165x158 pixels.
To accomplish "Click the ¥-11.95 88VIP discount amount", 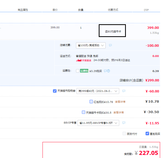I will tap(152, 123).
